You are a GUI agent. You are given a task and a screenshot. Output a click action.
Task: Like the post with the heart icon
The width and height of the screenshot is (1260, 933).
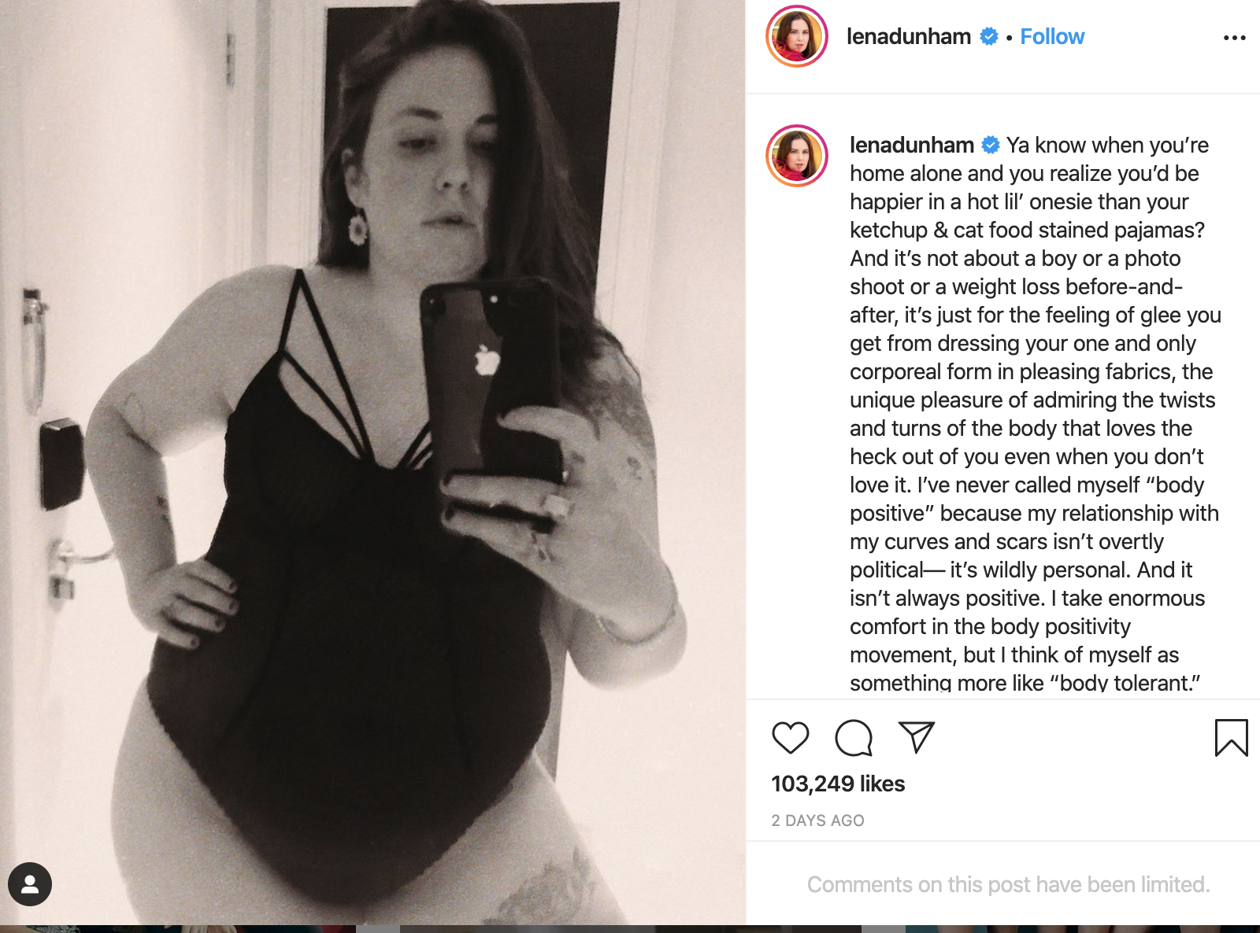pos(790,738)
